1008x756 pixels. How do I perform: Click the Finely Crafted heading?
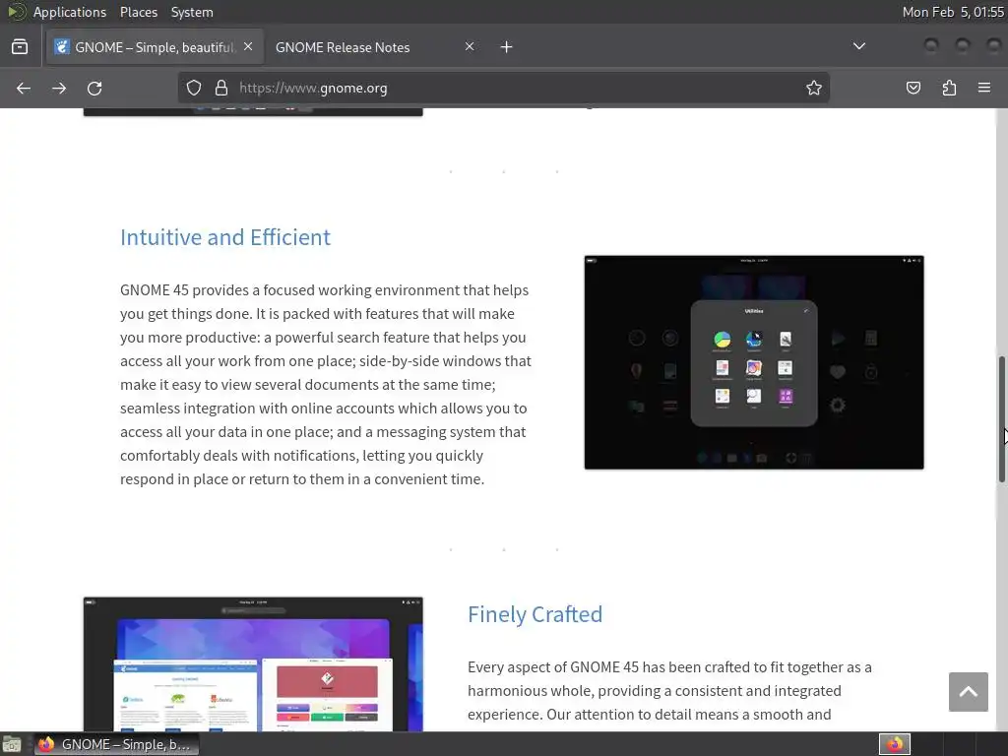[535, 614]
